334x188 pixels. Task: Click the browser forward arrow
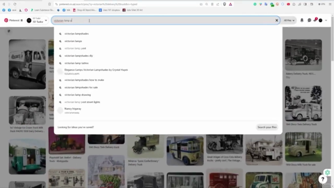pos(9,4)
